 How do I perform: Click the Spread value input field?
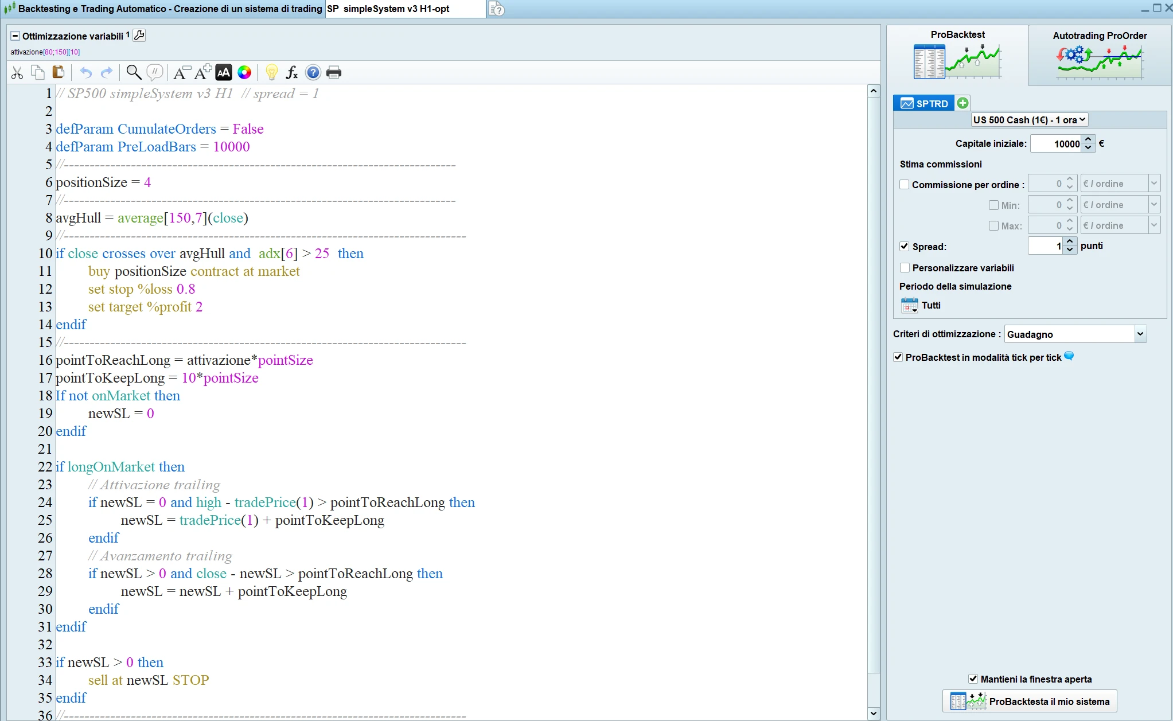click(x=1046, y=245)
